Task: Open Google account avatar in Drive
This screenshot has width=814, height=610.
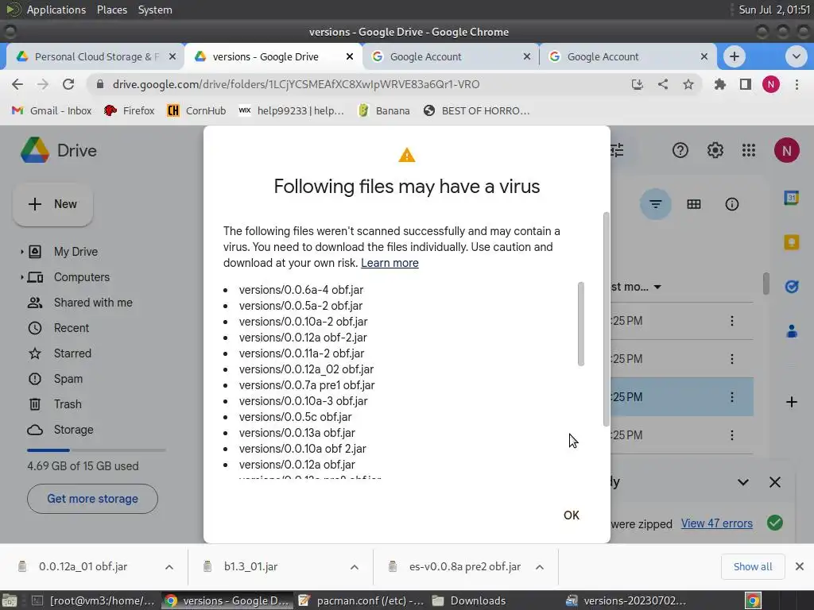Action: (786, 150)
